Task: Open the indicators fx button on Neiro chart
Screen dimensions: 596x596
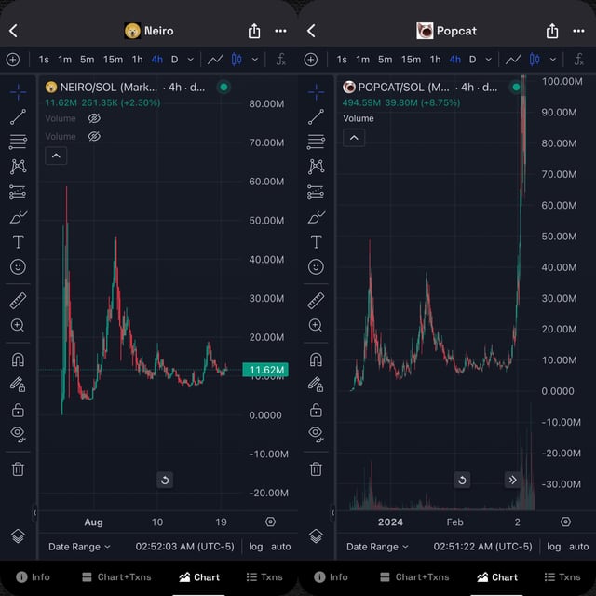Action: [281, 60]
